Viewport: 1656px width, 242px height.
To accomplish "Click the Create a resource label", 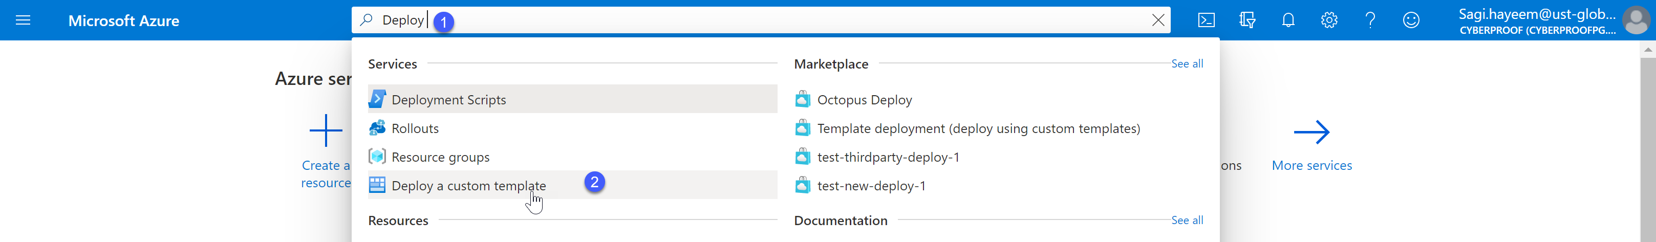I will pos(326,174).
